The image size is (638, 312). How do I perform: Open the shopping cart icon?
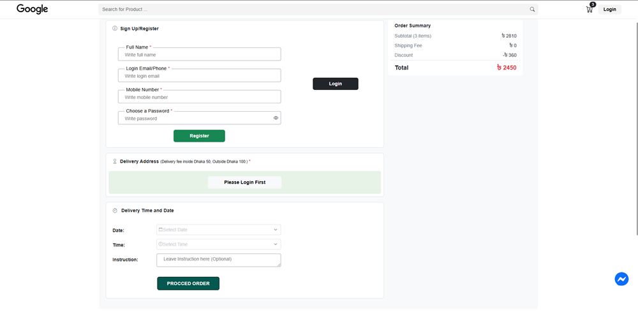click(x=589, y=10)
